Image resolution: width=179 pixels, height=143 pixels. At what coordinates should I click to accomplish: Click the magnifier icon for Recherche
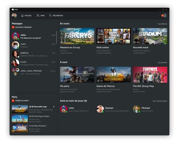point(50,16)
